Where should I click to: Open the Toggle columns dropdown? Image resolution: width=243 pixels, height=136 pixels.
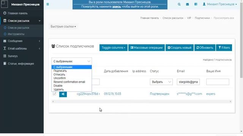114,48
